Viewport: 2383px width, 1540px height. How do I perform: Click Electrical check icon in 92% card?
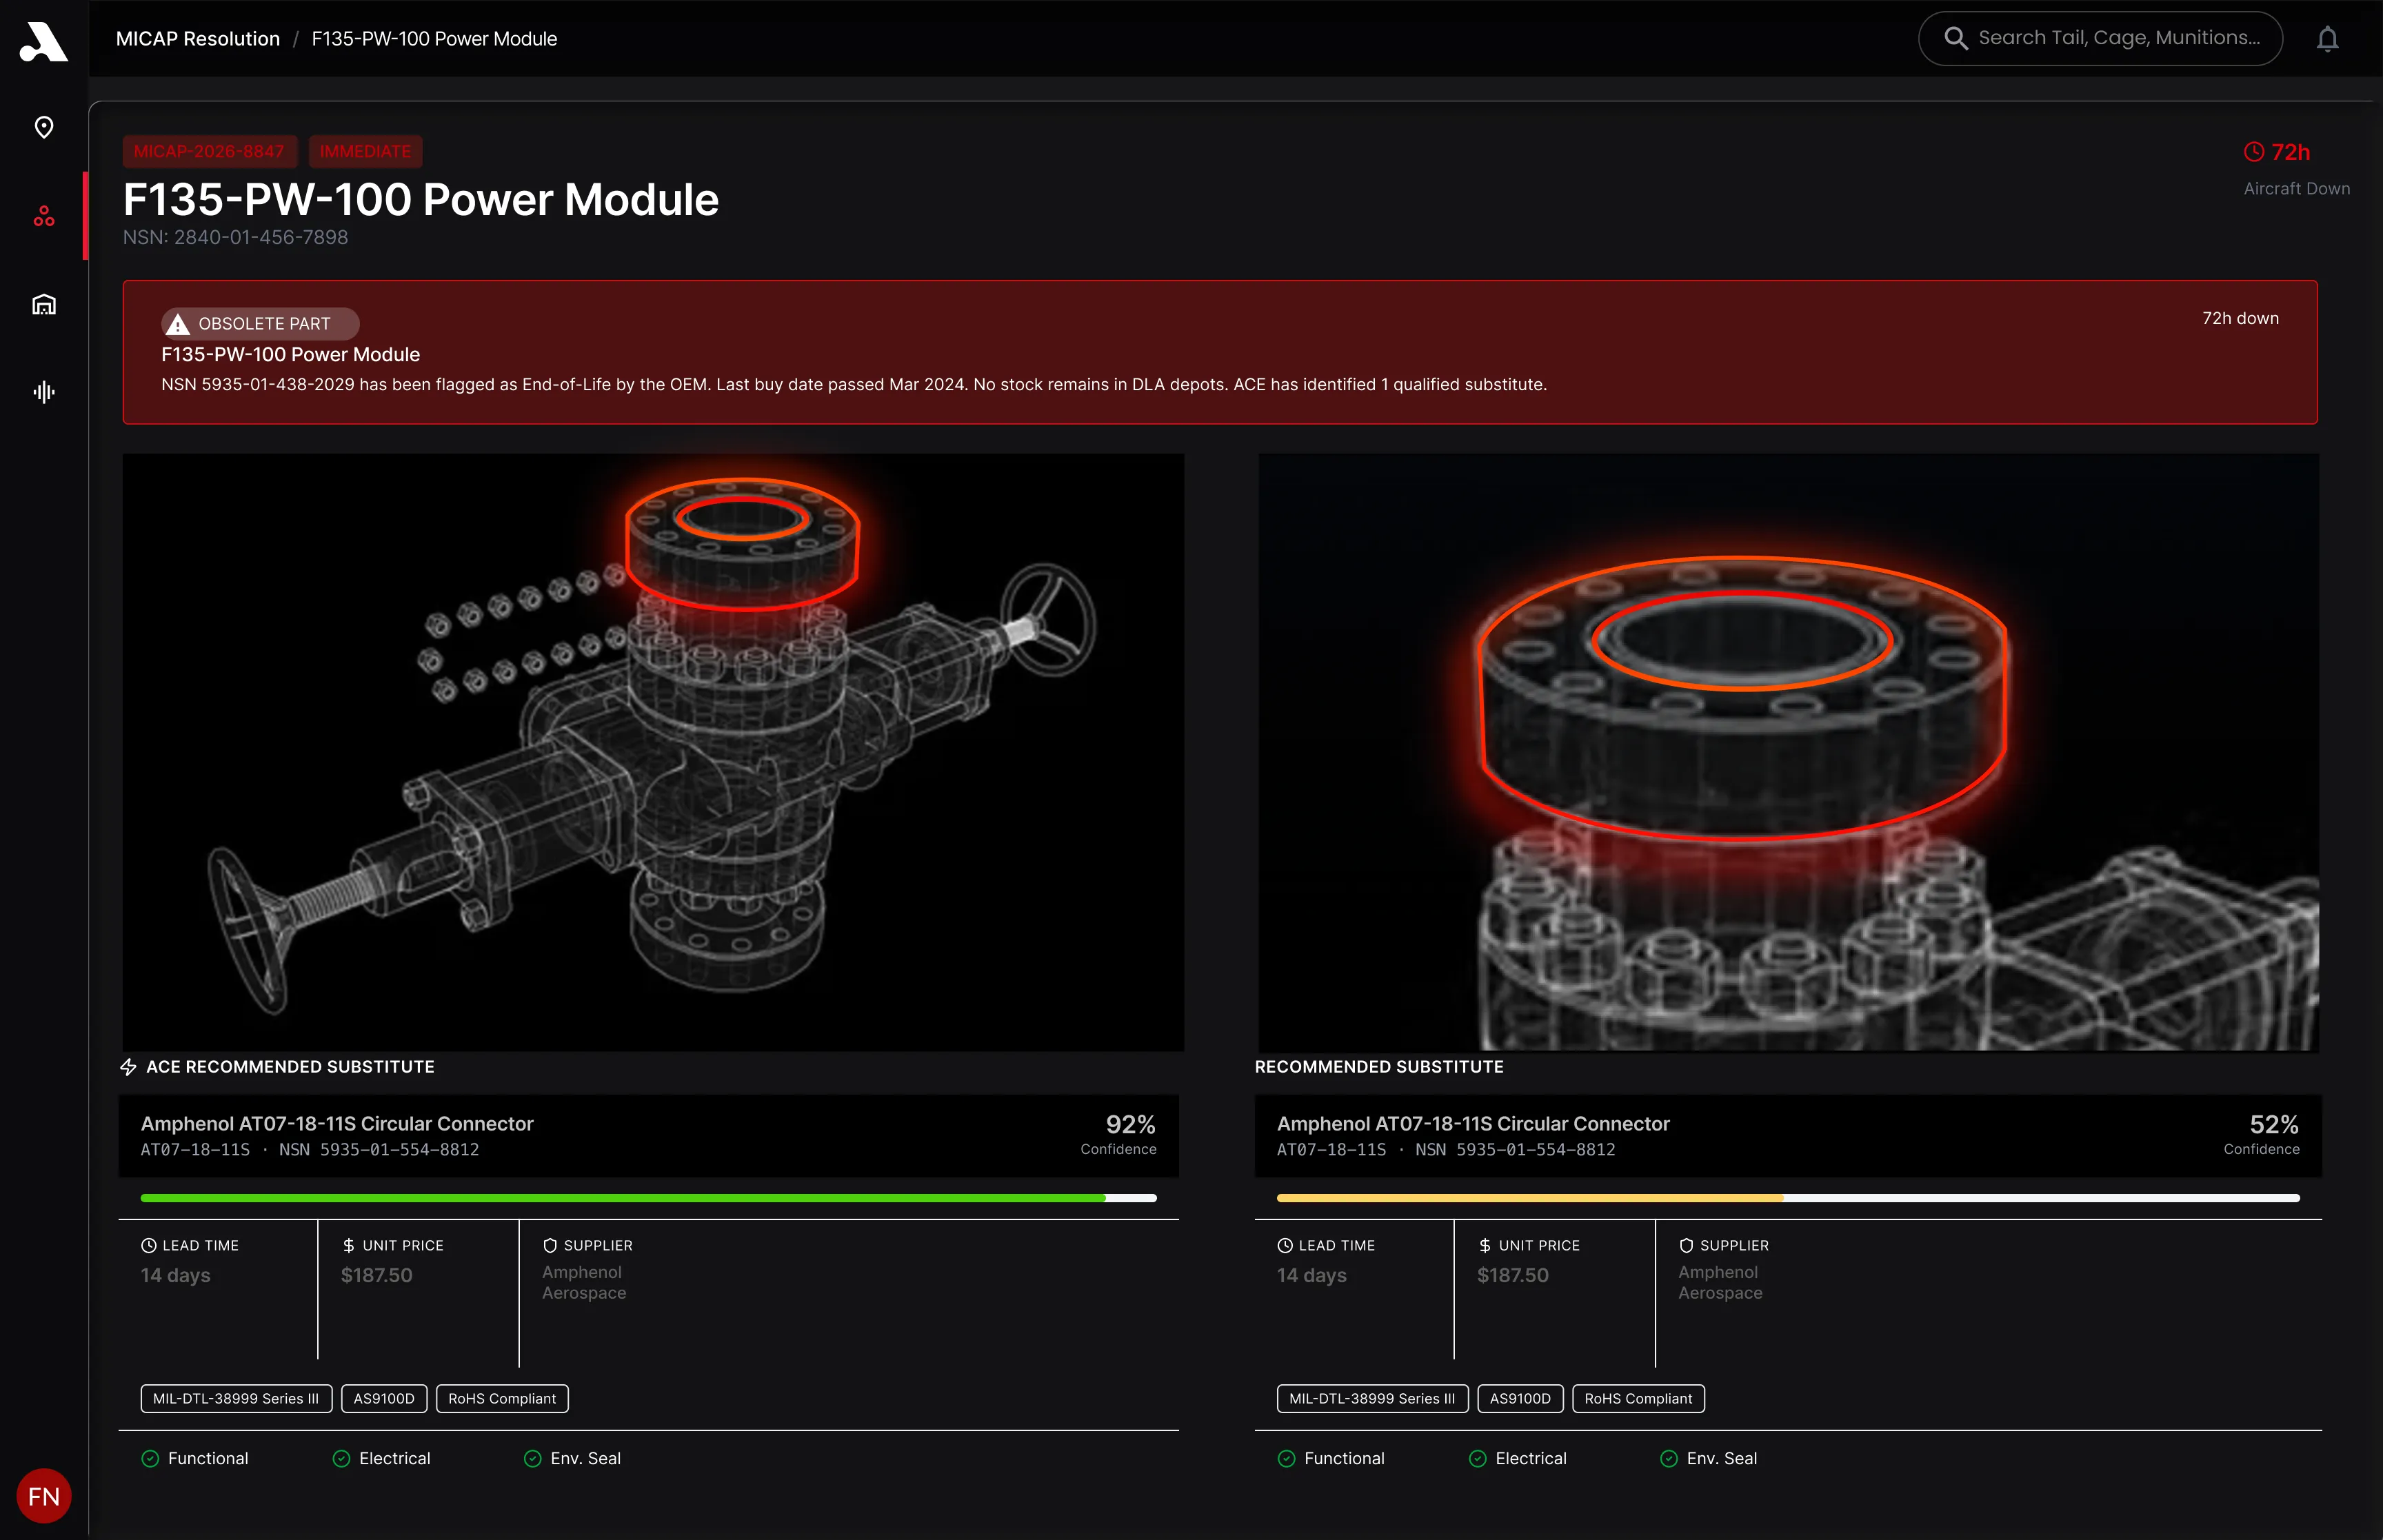tap(341, 1459)
